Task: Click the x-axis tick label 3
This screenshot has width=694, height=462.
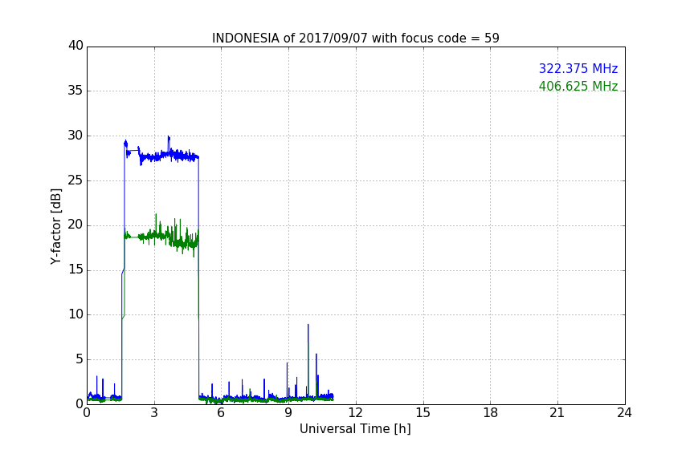Action: coord(154,413)
